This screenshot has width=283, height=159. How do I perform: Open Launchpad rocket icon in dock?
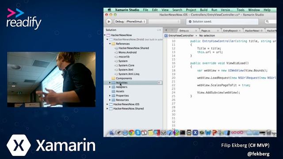pos(119,132)
